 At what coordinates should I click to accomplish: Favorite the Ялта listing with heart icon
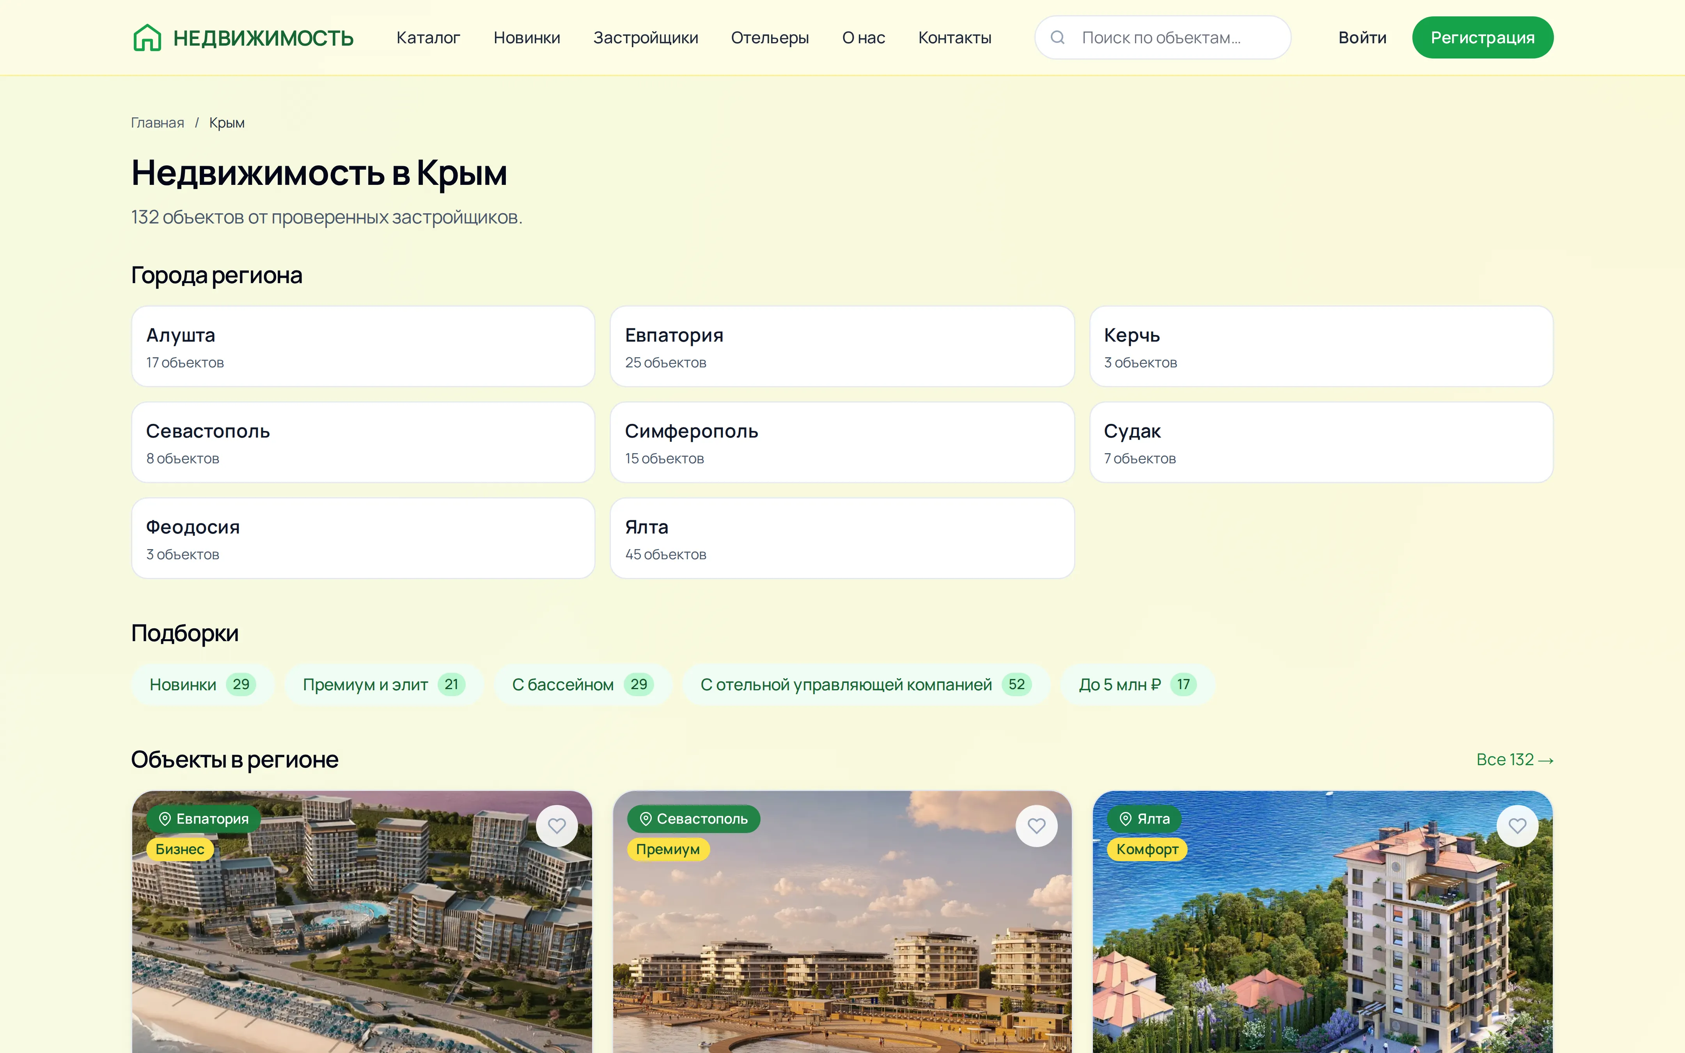pyautogui.click(x=1517, y=826)
